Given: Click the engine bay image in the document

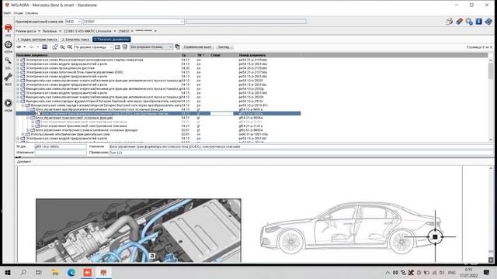Looking at the screenshot, I should tap(138, 230).
